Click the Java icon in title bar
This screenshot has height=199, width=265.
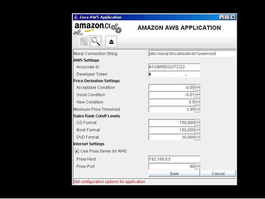point(76,17)
